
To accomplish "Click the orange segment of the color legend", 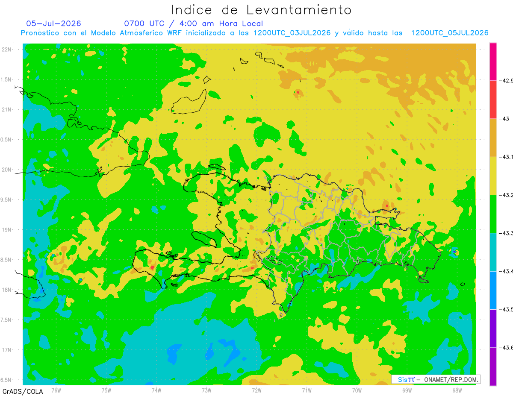I will [x=493, y=138].
